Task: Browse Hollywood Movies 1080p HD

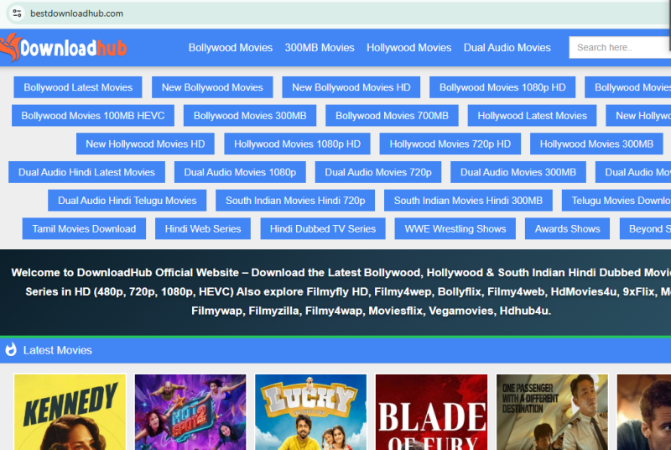Action: [x=297, y=144]
